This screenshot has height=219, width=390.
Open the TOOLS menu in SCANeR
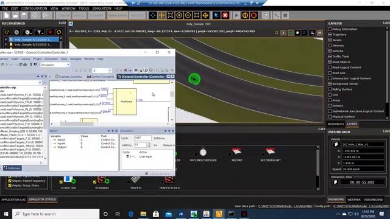pos(84,9)
